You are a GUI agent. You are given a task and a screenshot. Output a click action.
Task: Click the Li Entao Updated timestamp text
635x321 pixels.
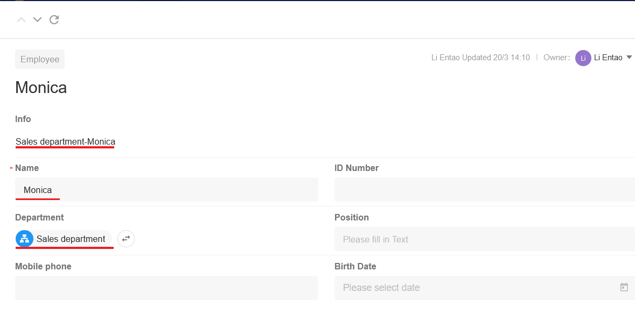480,58
